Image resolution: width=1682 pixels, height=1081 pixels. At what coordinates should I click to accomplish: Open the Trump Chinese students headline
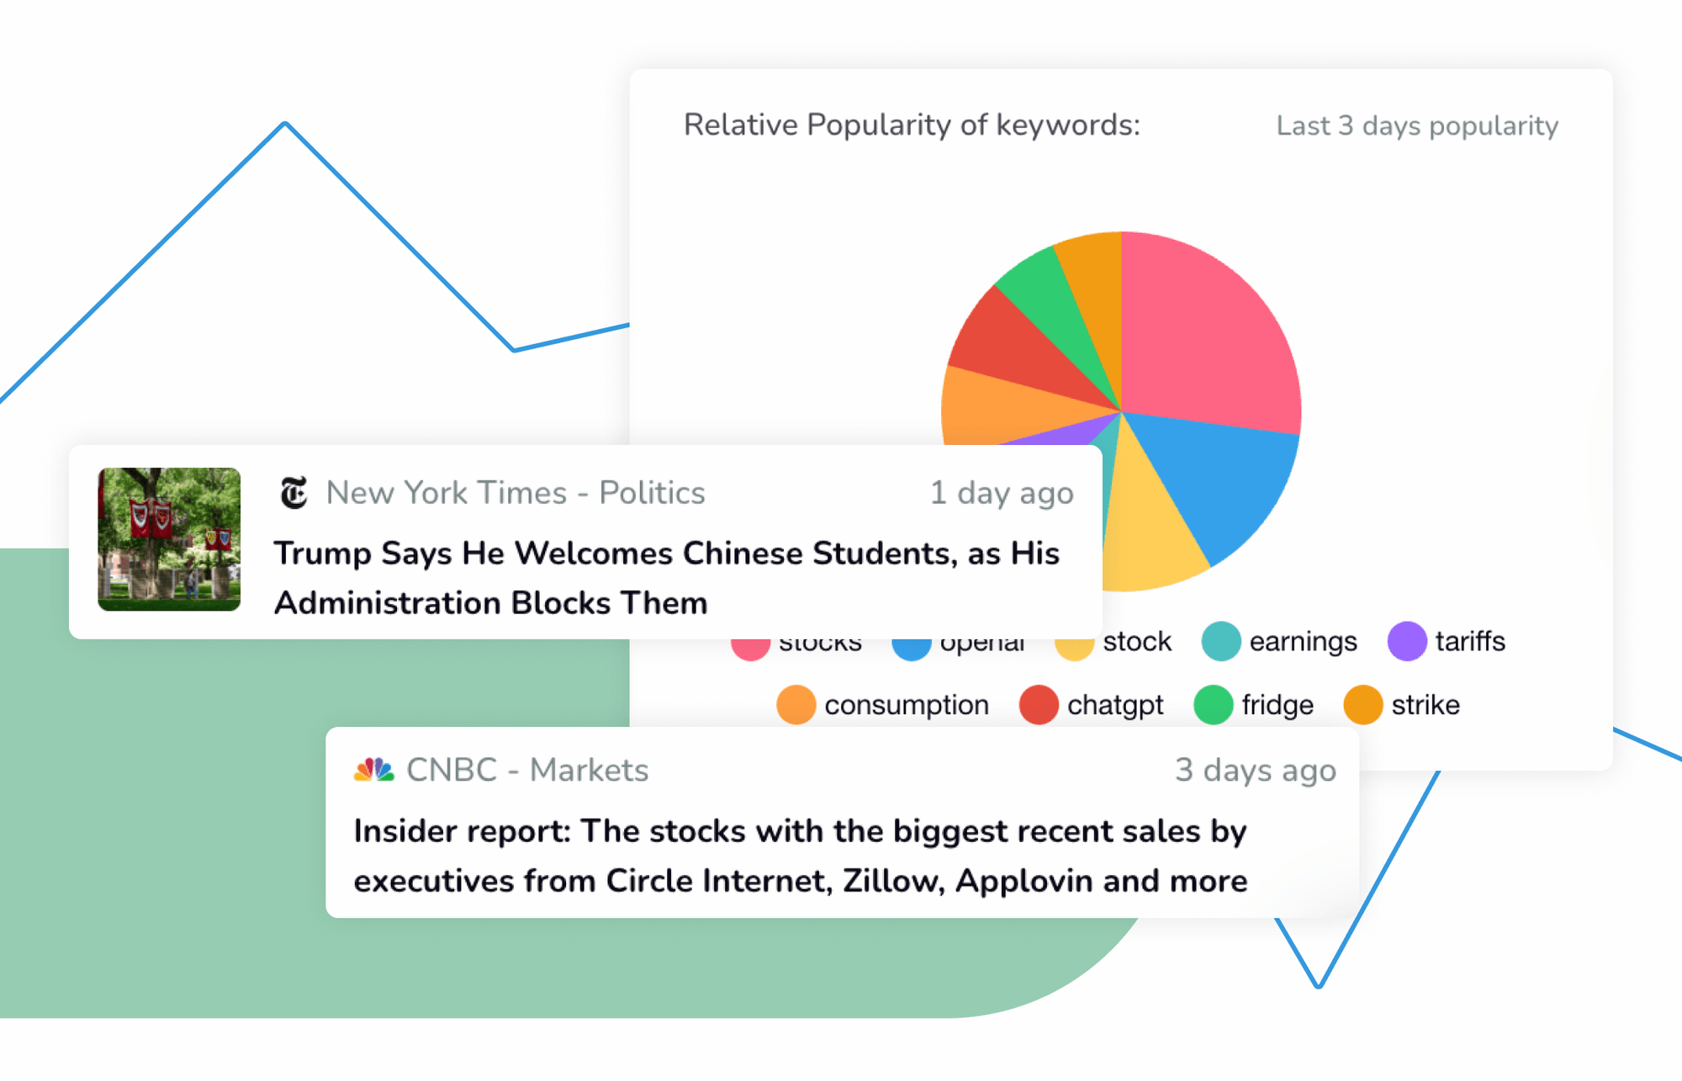667,578
